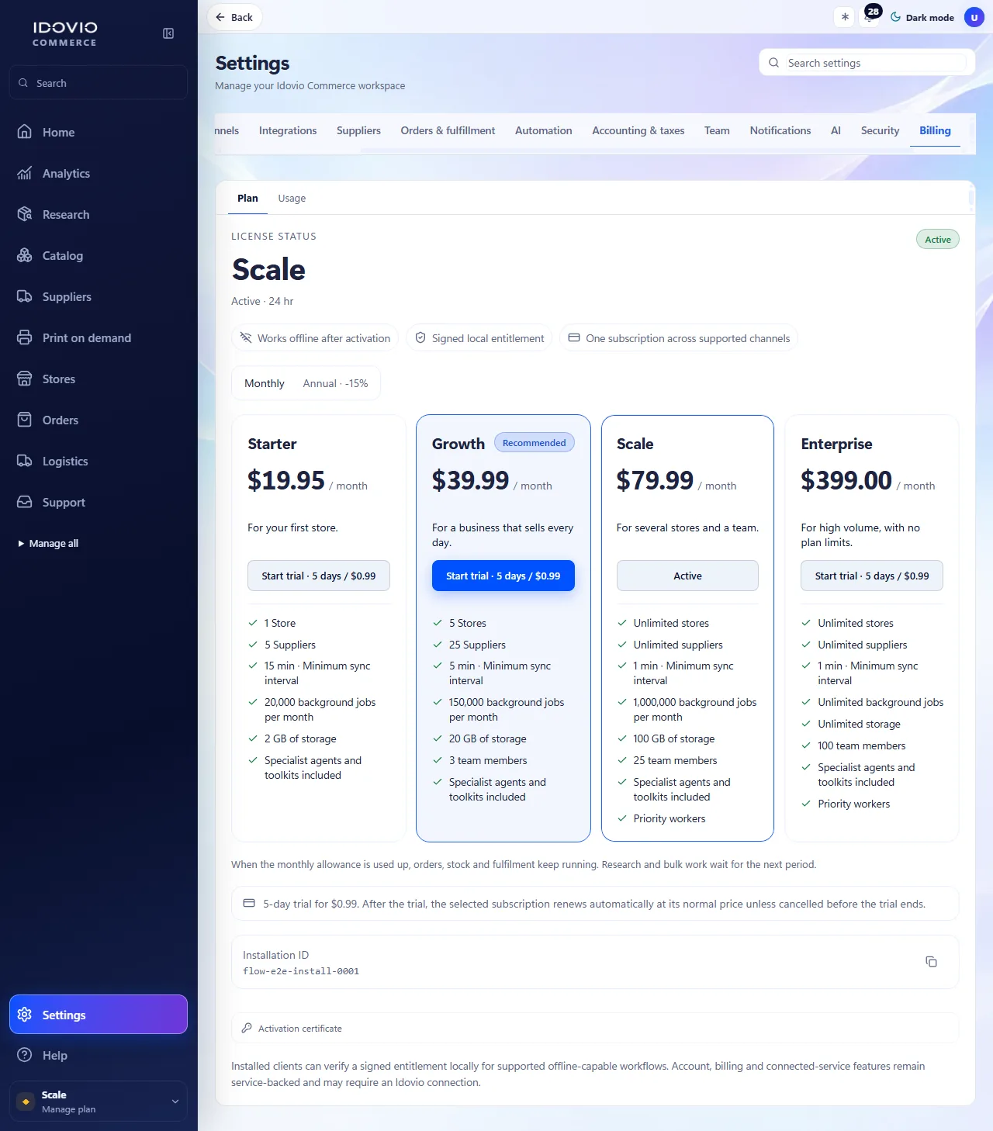Open Automation settings tab

coord(544,130)
